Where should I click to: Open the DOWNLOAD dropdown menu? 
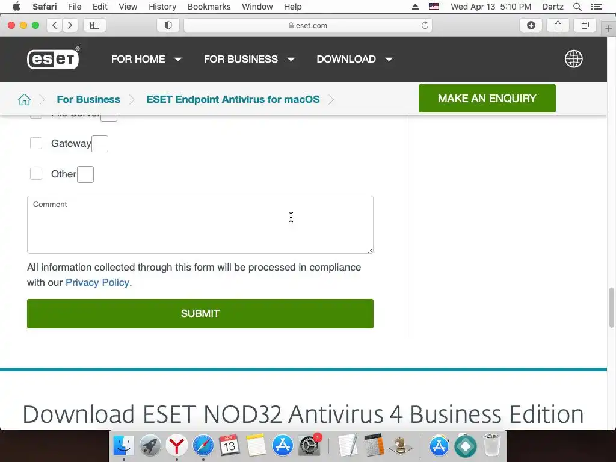click(x=355, y=59)
